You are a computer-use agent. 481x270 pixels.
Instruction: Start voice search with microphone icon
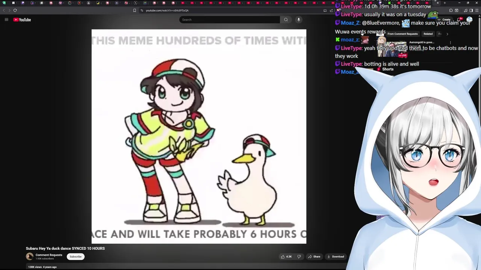click(299, 19)
